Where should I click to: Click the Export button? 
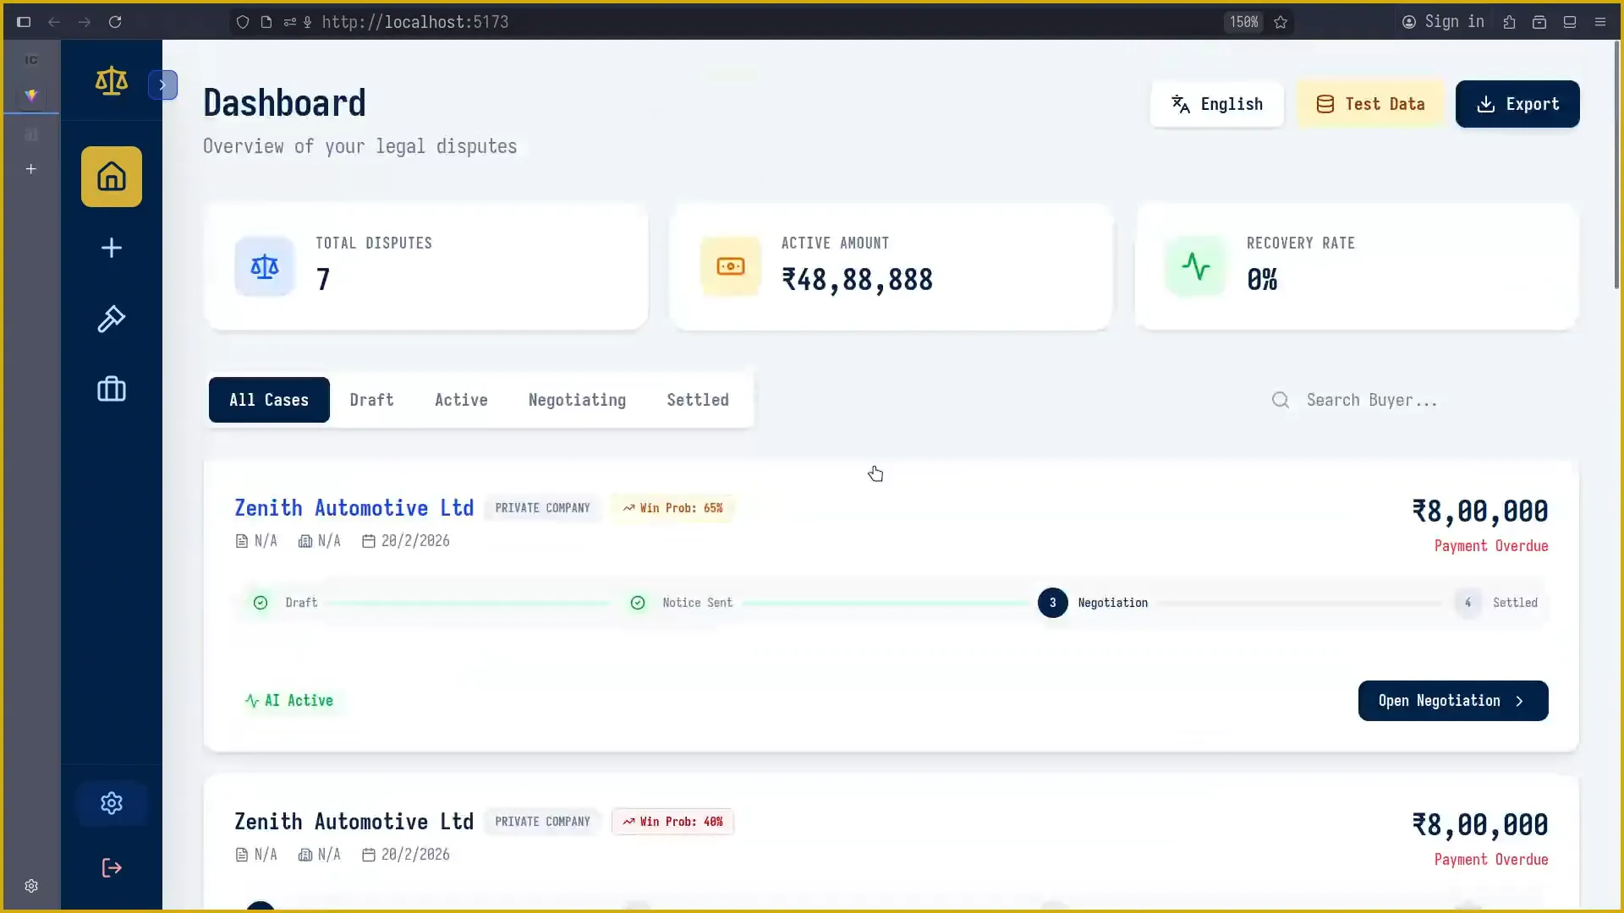(x=1517, y=104)
